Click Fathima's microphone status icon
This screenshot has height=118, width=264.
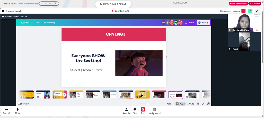tap(230, 31)
